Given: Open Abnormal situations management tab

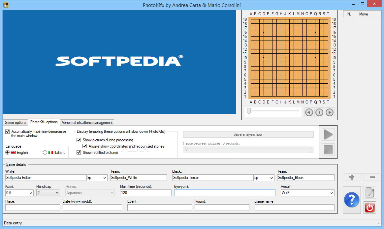Looking at the screenshot, I should point(87,123).
